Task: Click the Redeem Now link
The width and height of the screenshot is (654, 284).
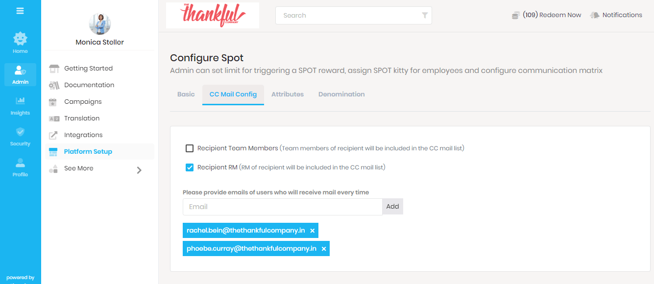Action: tap(560, 15)
